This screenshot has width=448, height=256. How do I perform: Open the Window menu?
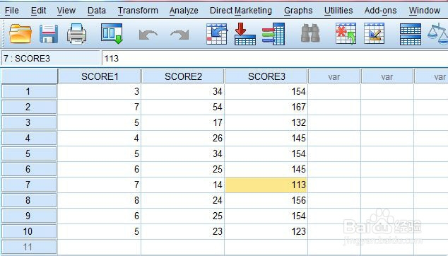(424, 11)
